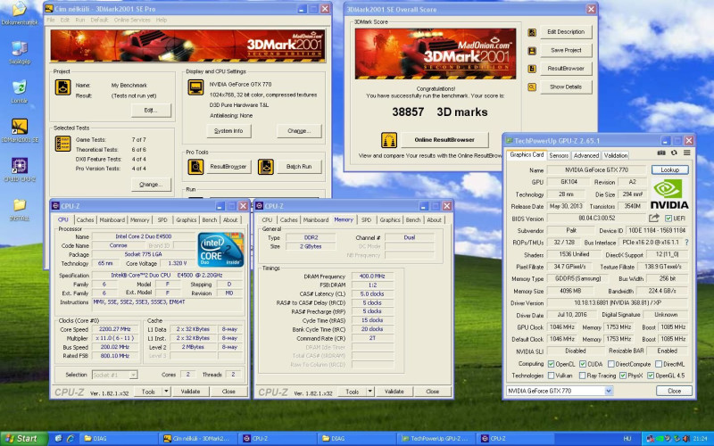Switch to Caches tab in left CPU-Z window

[85, 219]
